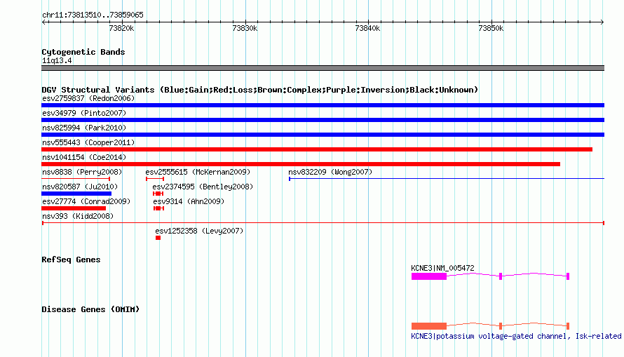Click the esv27774 (Conrad2009) label
Screen dimensions: 624x357
coord(86,201)
